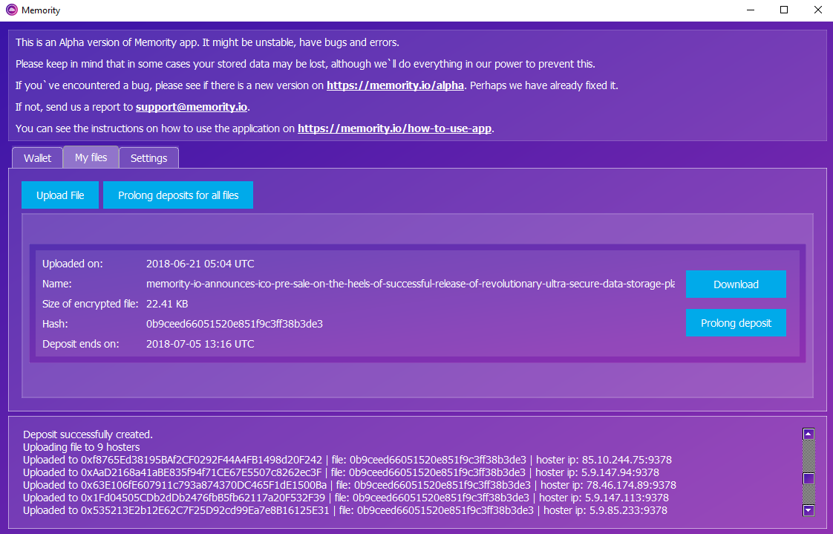Click the Prolong deposit button
This screenshot has width=833, height=534.
pos(736,322)
